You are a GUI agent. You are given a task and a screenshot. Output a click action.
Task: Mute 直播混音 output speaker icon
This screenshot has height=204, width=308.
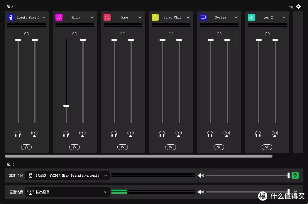pyautogui.click(x=201, y=192)
